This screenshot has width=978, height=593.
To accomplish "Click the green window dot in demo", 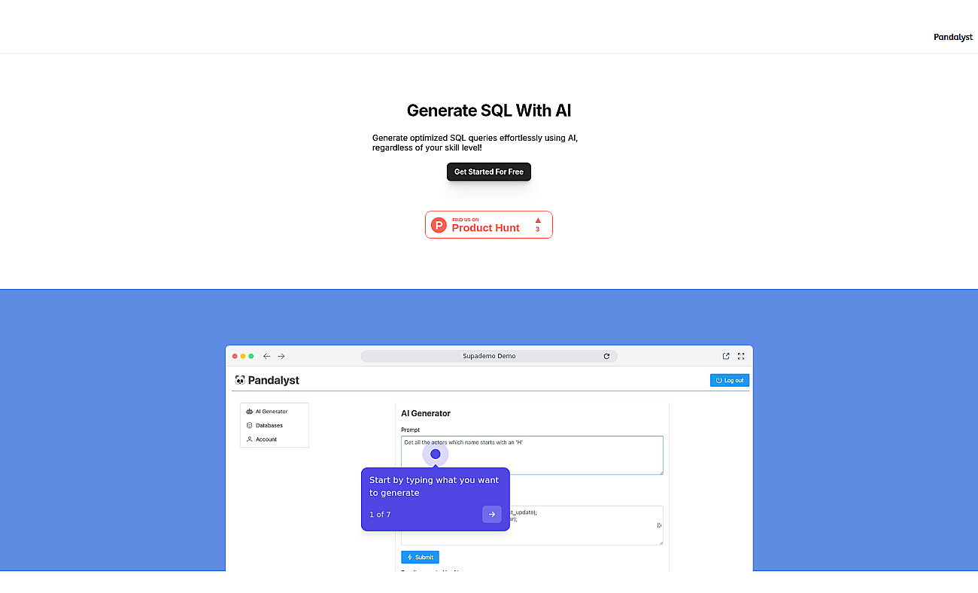I will pyautogui.click(x=251, y=356).
